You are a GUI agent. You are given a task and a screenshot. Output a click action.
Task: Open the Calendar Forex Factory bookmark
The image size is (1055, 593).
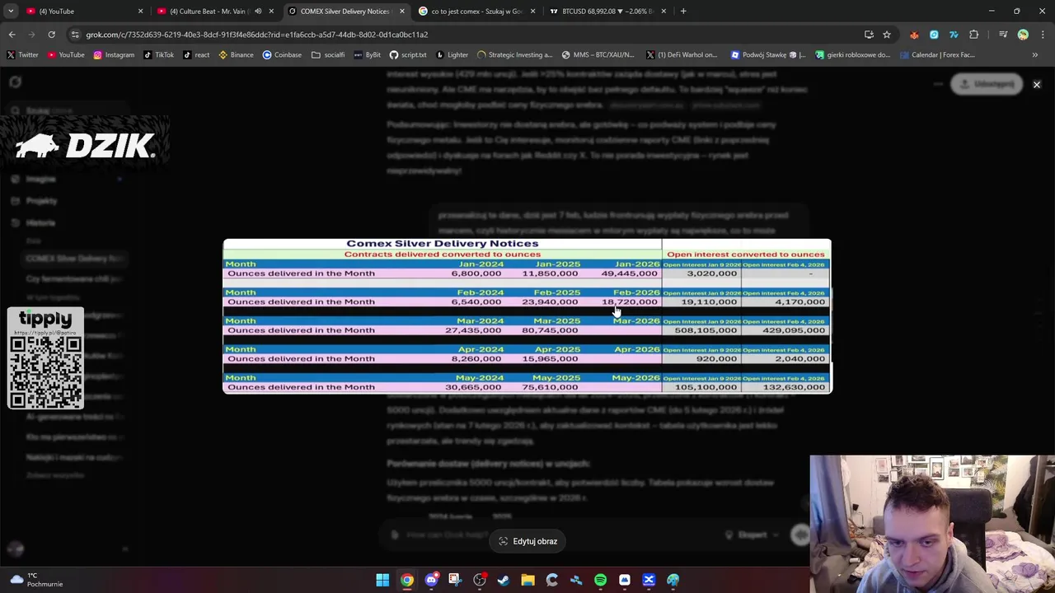point(938,54)
